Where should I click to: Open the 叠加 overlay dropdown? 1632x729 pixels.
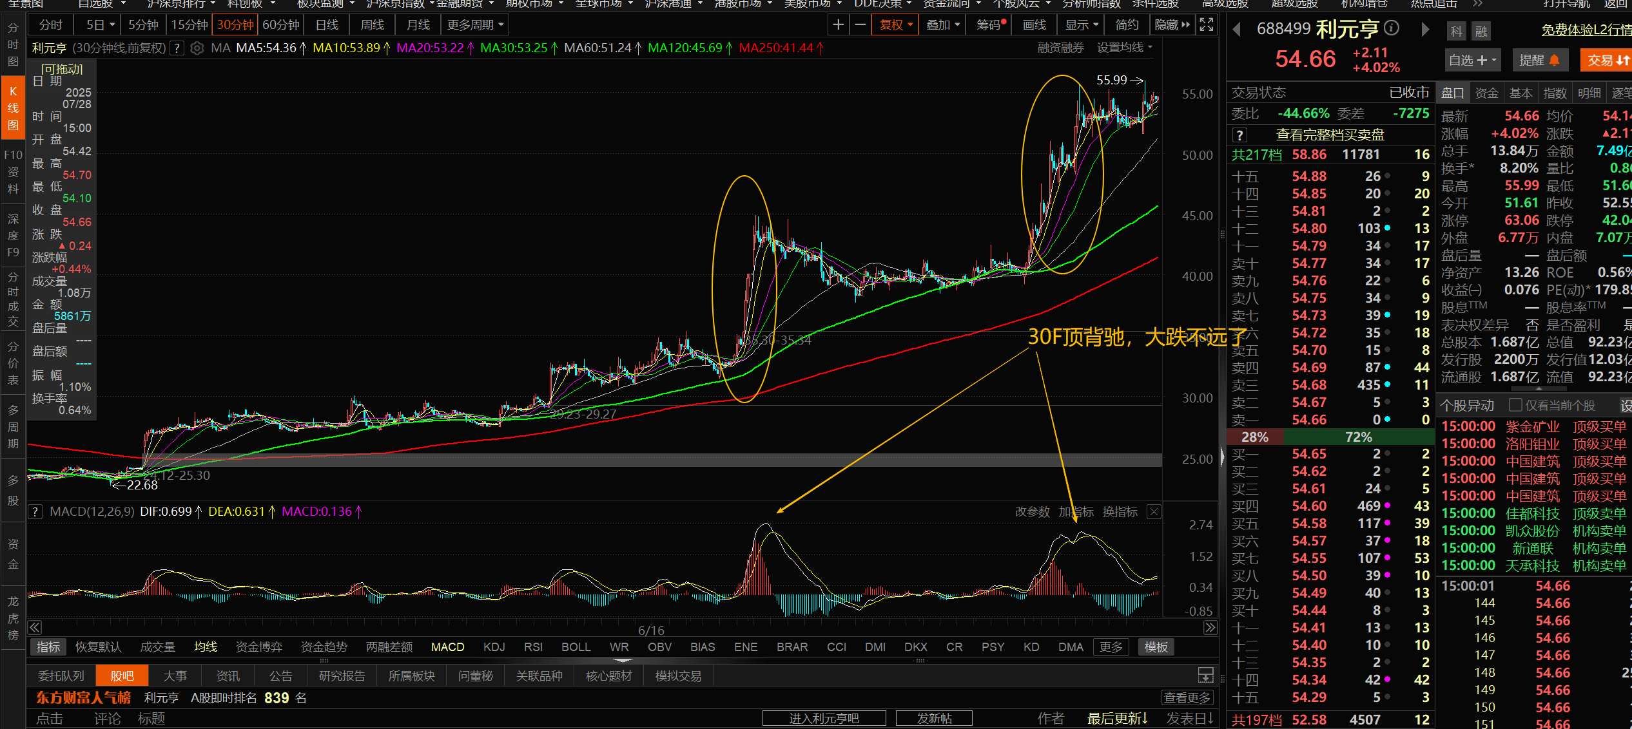(942, 25)
